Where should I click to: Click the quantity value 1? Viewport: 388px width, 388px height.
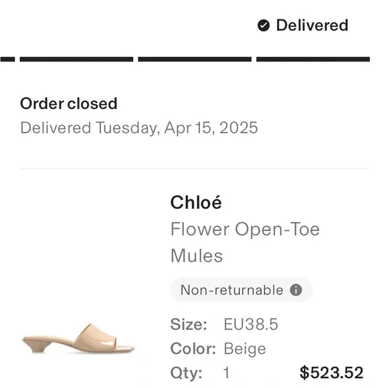pos(226,373)
